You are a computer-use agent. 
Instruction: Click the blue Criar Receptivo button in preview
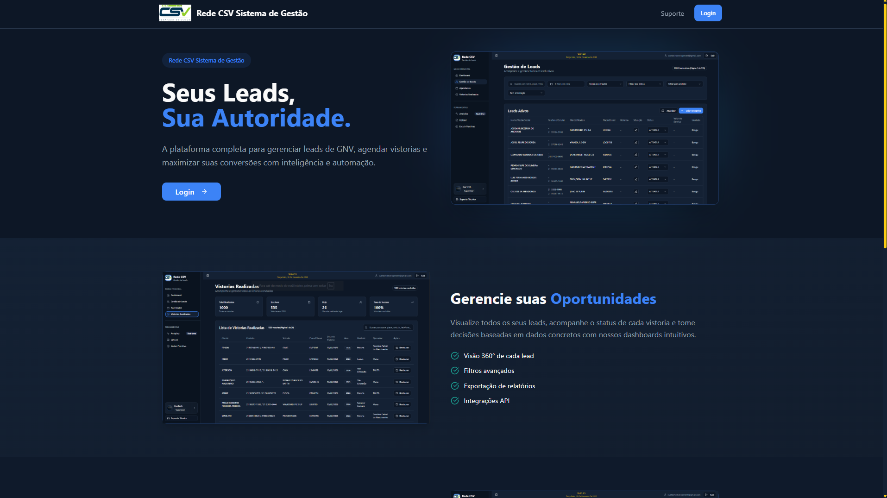(x=691, y=111)
